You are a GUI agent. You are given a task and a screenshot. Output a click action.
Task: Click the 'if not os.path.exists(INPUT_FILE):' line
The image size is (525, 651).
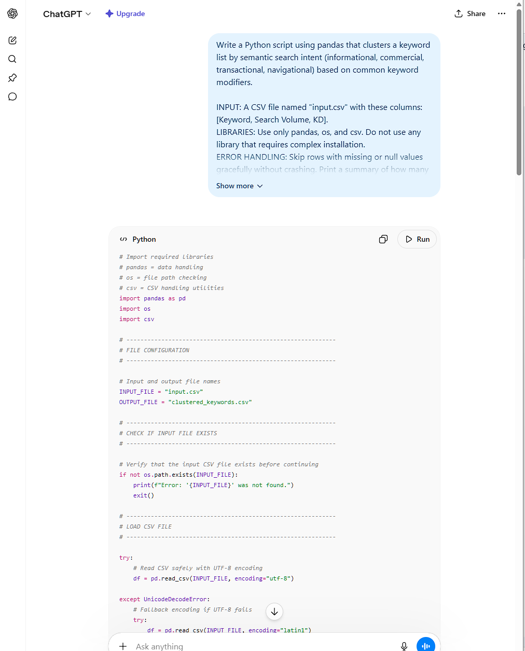pyautogui.click(x=178, y=475)
